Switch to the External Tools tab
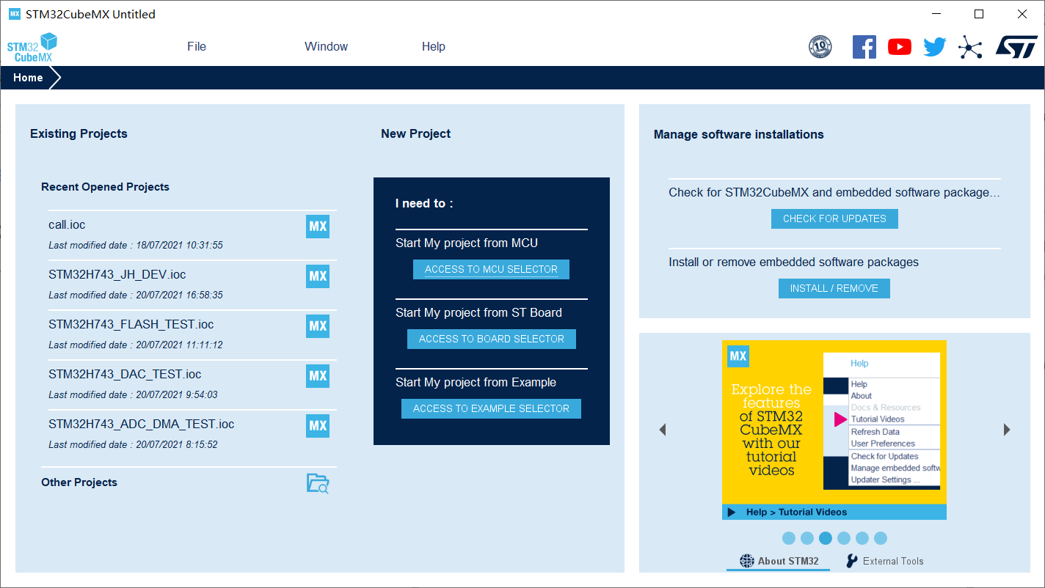The image size is (1045, 588). (885, 561)
